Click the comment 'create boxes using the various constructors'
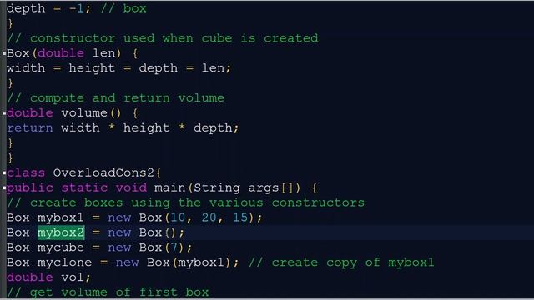The height and width of the screenshot is (300, 534). point(185,202)
